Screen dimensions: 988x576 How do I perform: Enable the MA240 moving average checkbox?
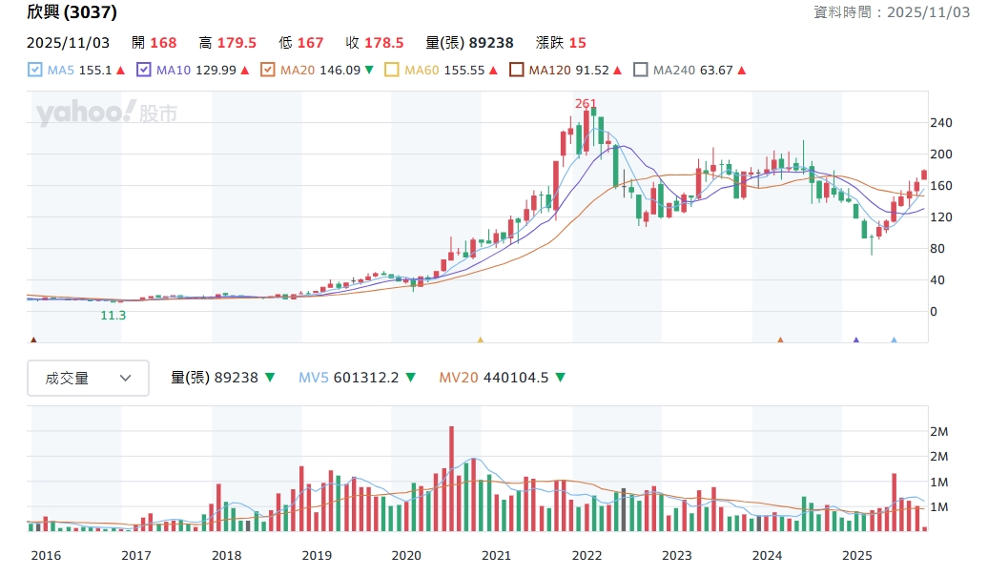click(641, 70)
